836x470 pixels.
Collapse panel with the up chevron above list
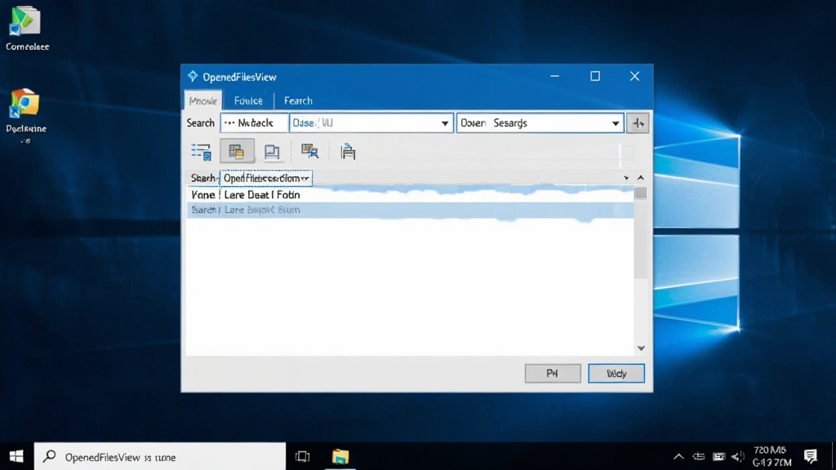[x=641, y=177]
